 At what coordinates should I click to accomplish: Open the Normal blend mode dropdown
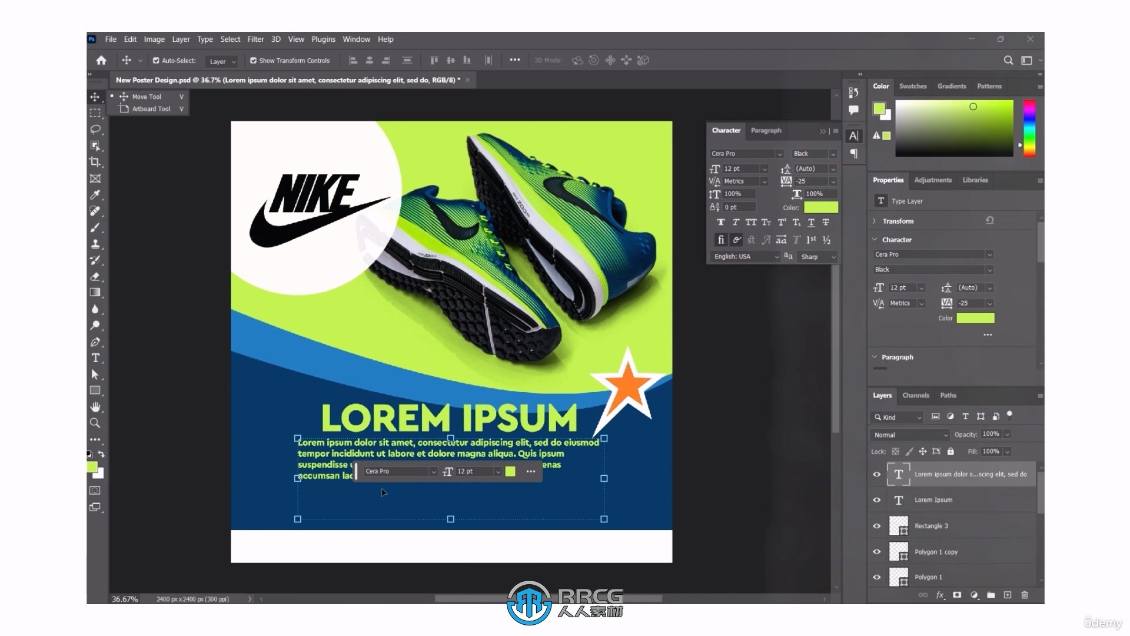[x=910, y=435]
